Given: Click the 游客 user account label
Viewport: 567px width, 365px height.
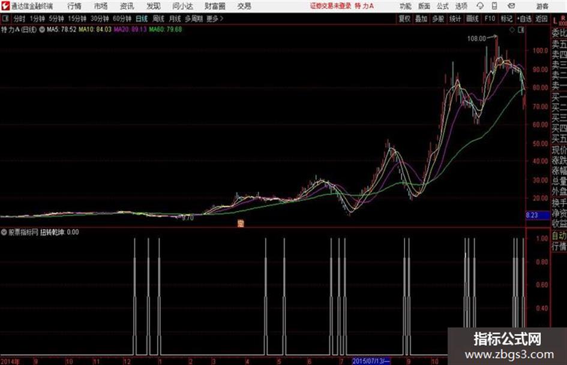Looking at the screenshot, I should [542, 6].
